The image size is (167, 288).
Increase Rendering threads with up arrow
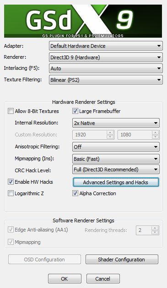(x=155, y=228)
